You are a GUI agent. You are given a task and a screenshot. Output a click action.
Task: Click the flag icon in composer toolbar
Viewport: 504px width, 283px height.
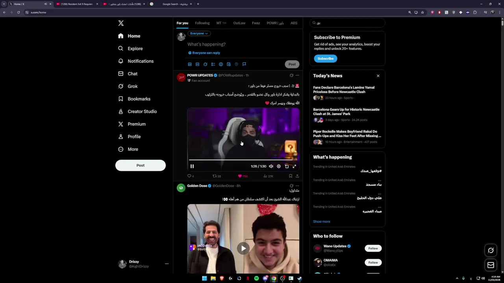pos(244,64)
